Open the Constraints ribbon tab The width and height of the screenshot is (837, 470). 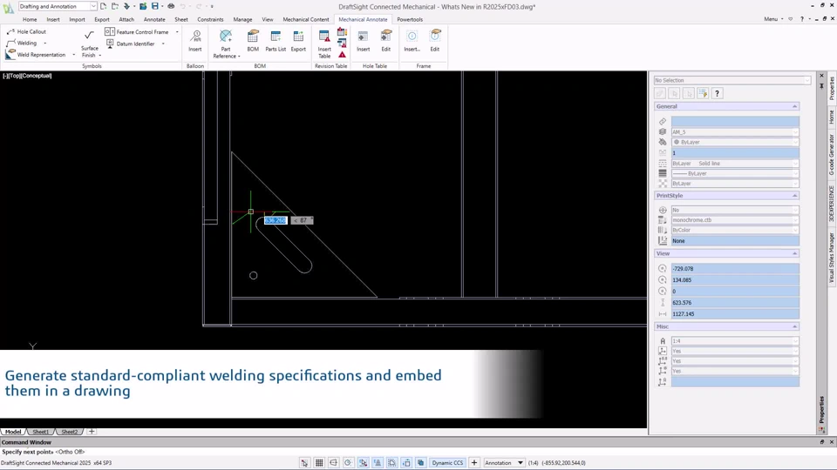tap(210, 19)
